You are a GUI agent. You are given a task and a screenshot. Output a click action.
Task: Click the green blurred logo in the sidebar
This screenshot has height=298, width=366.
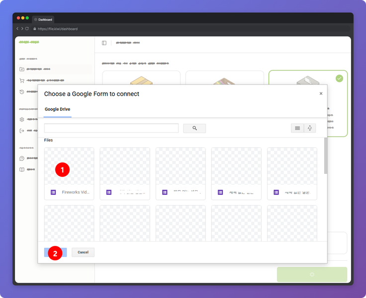(x=29, y=42)
